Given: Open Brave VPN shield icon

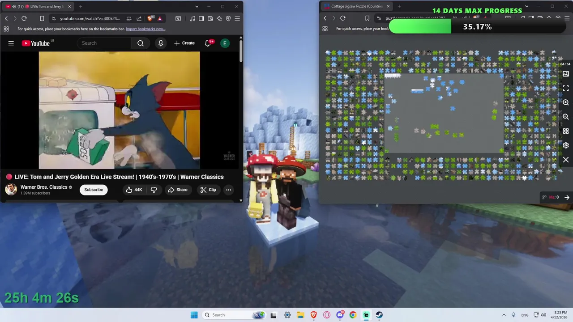Looking at the screenshot, I should [228, 18].
